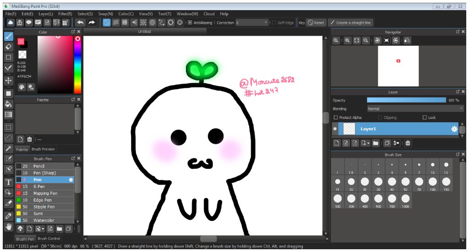The image size is (469, 252).
Task: Select the G Pen brush
Action: tap(44, 186)
